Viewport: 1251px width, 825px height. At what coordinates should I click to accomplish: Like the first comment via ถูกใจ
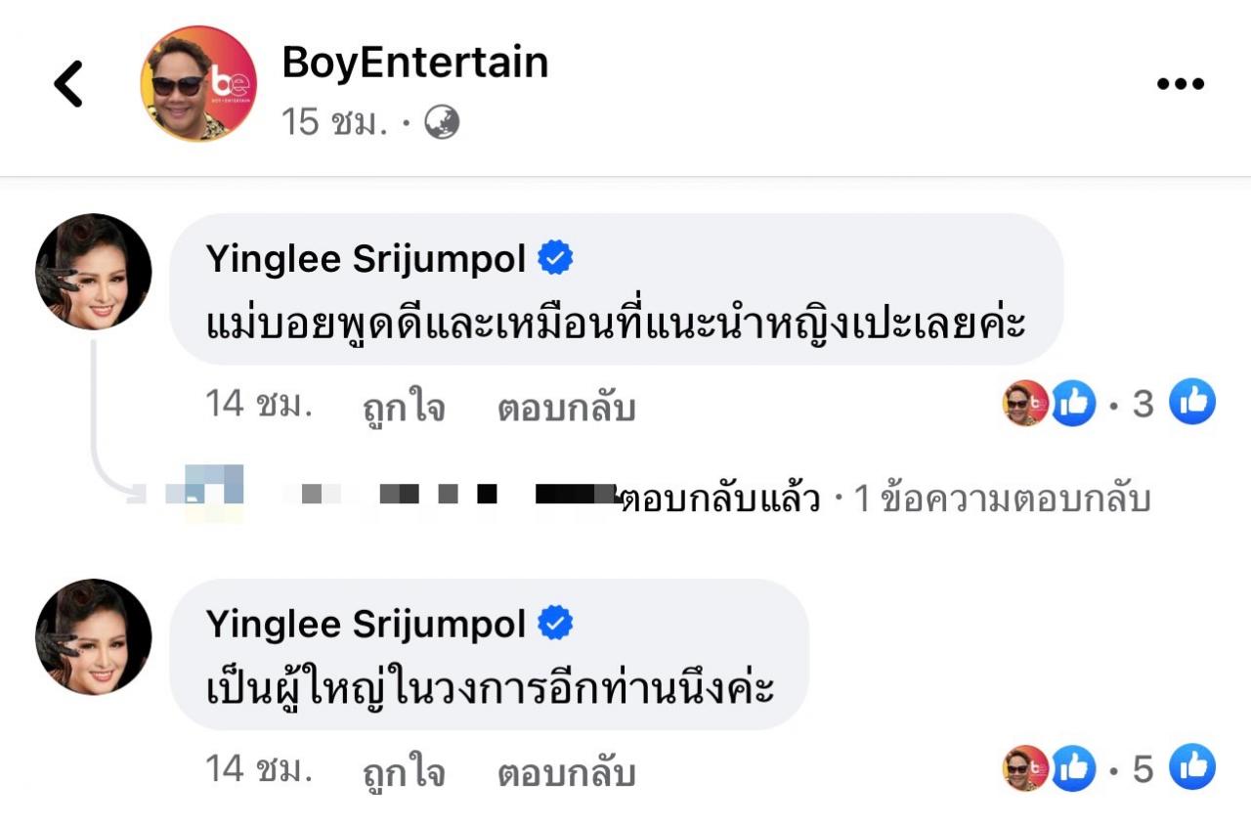404,406
